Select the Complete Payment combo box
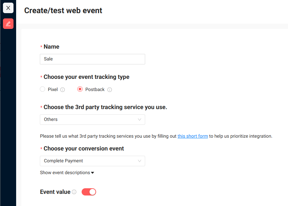This screenshot has height=206, width=288. tap(92, 161)
